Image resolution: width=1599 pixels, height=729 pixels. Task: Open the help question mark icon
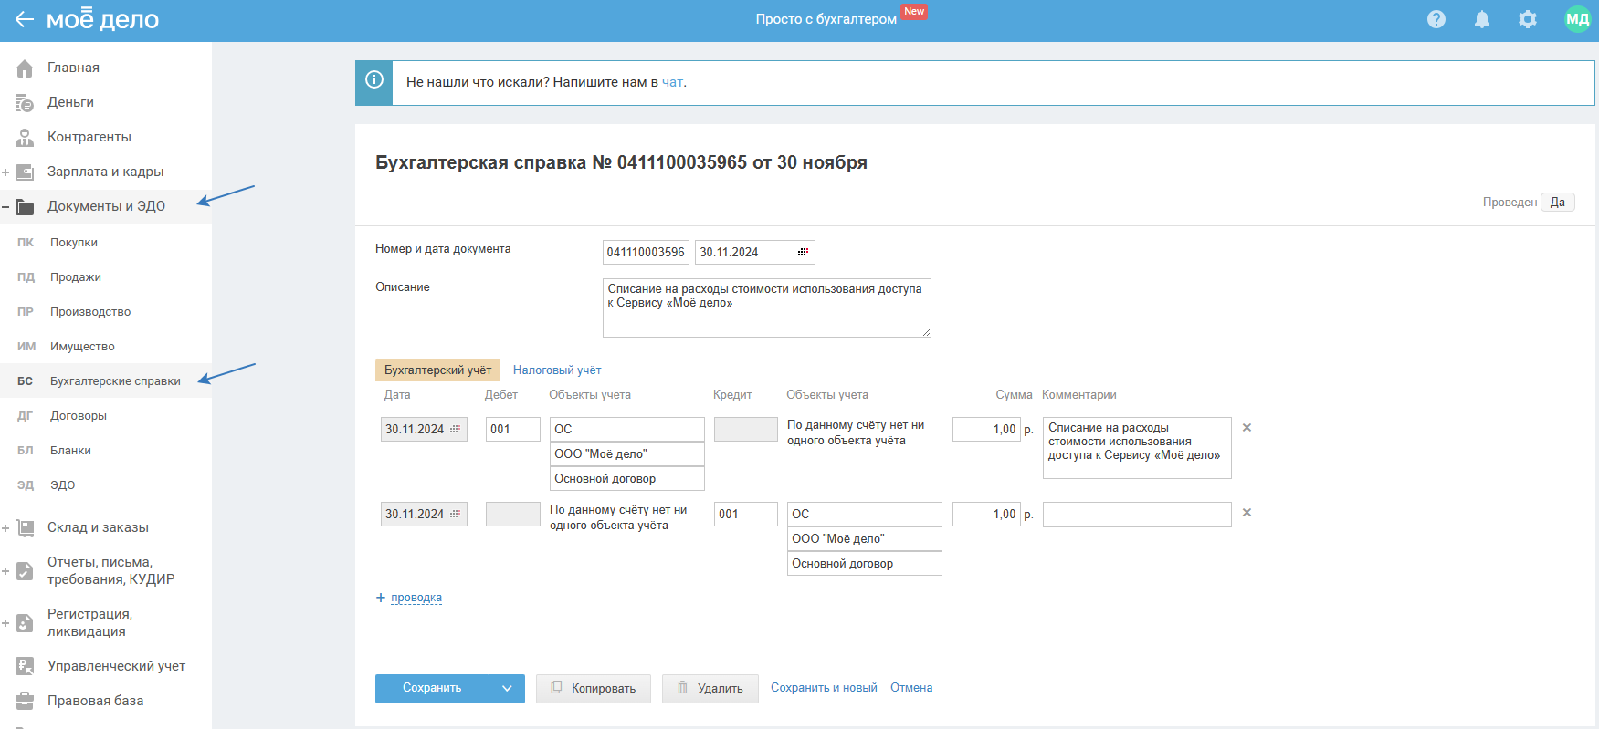(x=1436, y=19)
